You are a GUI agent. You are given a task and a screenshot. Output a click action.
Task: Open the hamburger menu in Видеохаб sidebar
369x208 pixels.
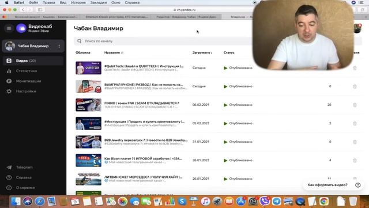point(9,28)
